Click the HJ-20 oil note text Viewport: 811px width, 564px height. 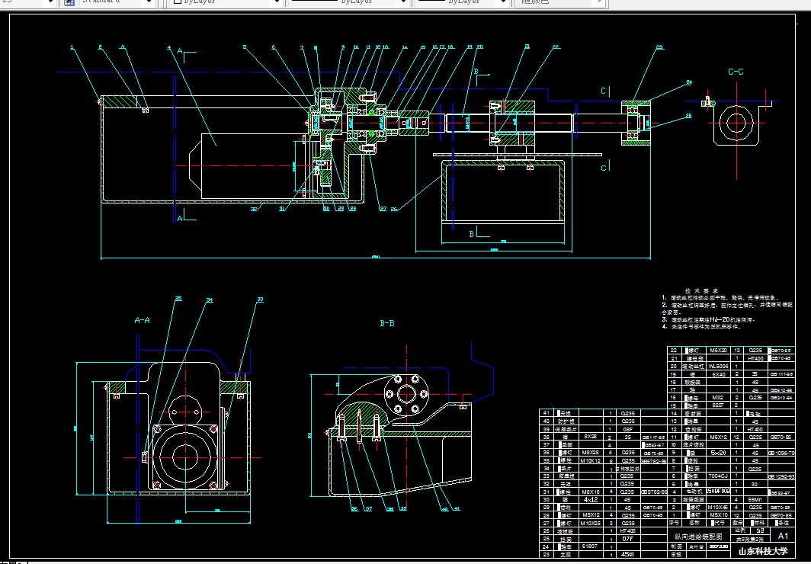click(x=720, y=319)
